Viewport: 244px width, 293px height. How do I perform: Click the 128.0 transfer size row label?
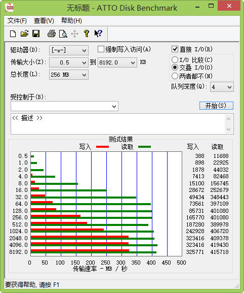pos(20,211)
